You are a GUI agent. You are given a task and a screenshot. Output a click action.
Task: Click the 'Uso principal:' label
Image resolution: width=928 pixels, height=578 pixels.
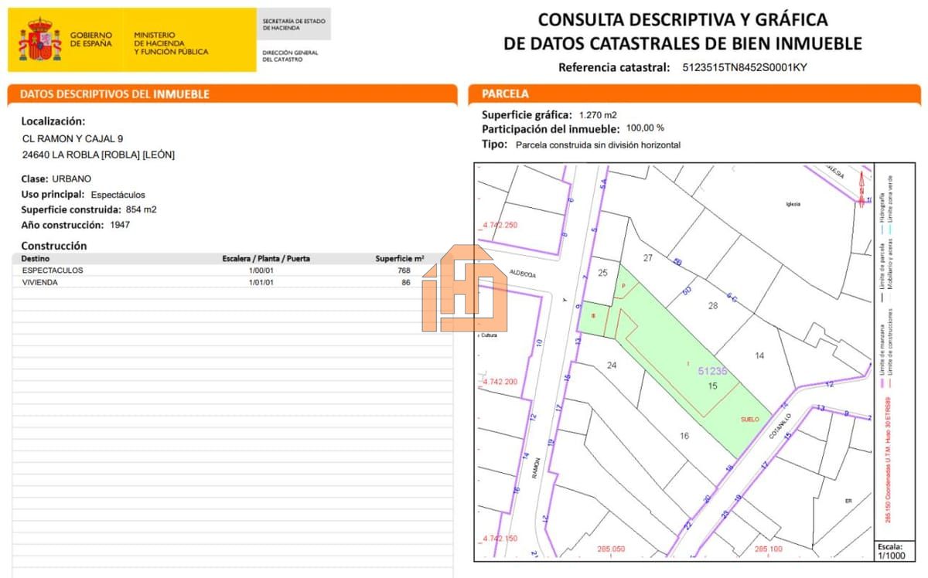point(53,195)
